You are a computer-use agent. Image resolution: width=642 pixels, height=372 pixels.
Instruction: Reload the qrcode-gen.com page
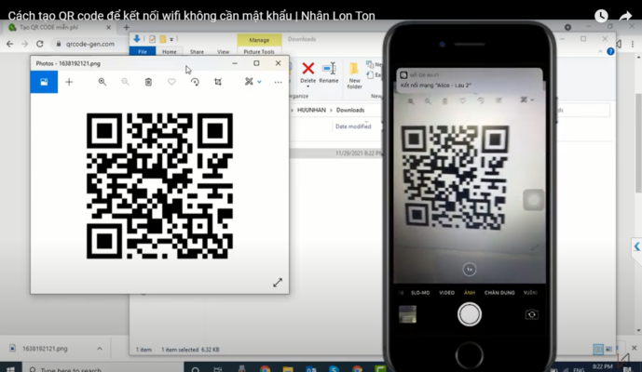tap(40, 44)
